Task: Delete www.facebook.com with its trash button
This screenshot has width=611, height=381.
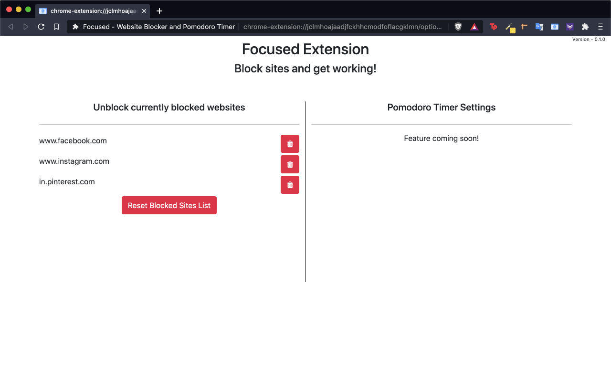Action: click(x=290, y=144)
